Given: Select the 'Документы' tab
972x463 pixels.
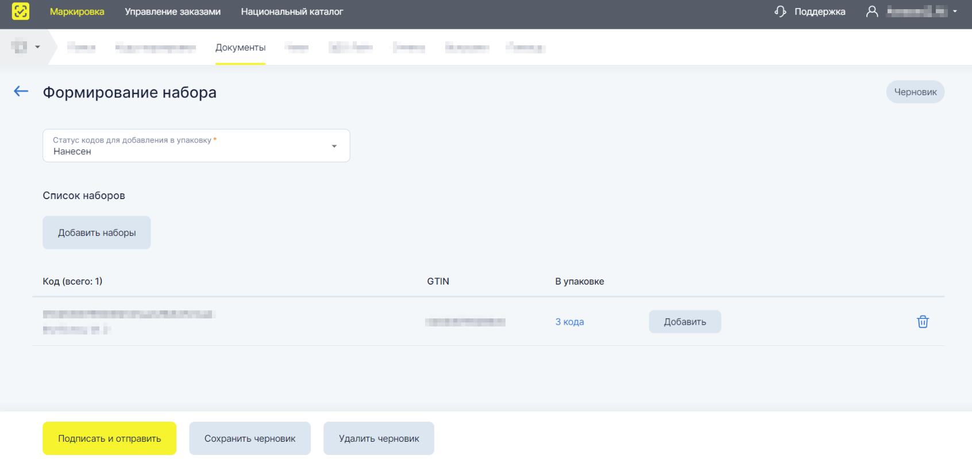Looking at the screenshot, I should click(241, 48).
